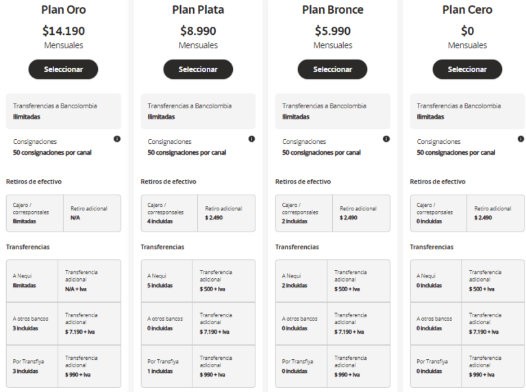Click the $5.990 Plan Bronce price
This screenshot has height=392, width=526.
coord(332,31)
